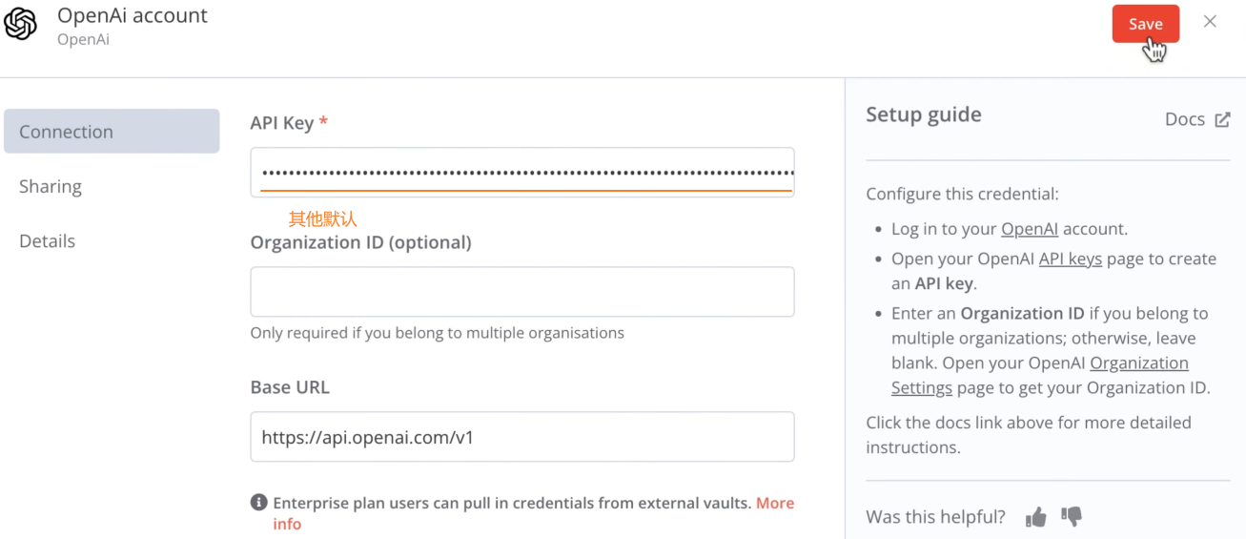Image resolution: width=1246 pixels, height=539 pixels.
Task: Follow the API keys page link
Action: click(x=1070, y=259)
